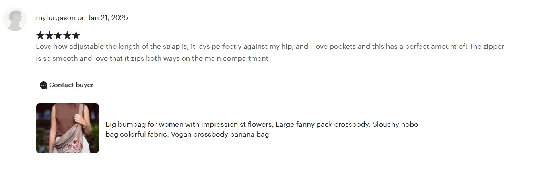Screen dimensions: 534x180
Task: Click the buyer's gray avatar icon
Action: click(x=15, y=19)
